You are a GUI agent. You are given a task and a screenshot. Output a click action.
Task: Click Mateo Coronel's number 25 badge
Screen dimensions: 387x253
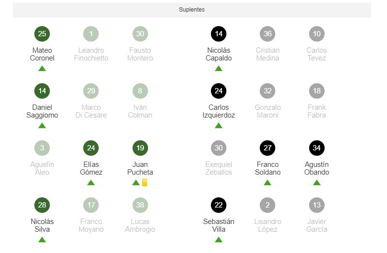pyautogui.click(x=42, y=34)
